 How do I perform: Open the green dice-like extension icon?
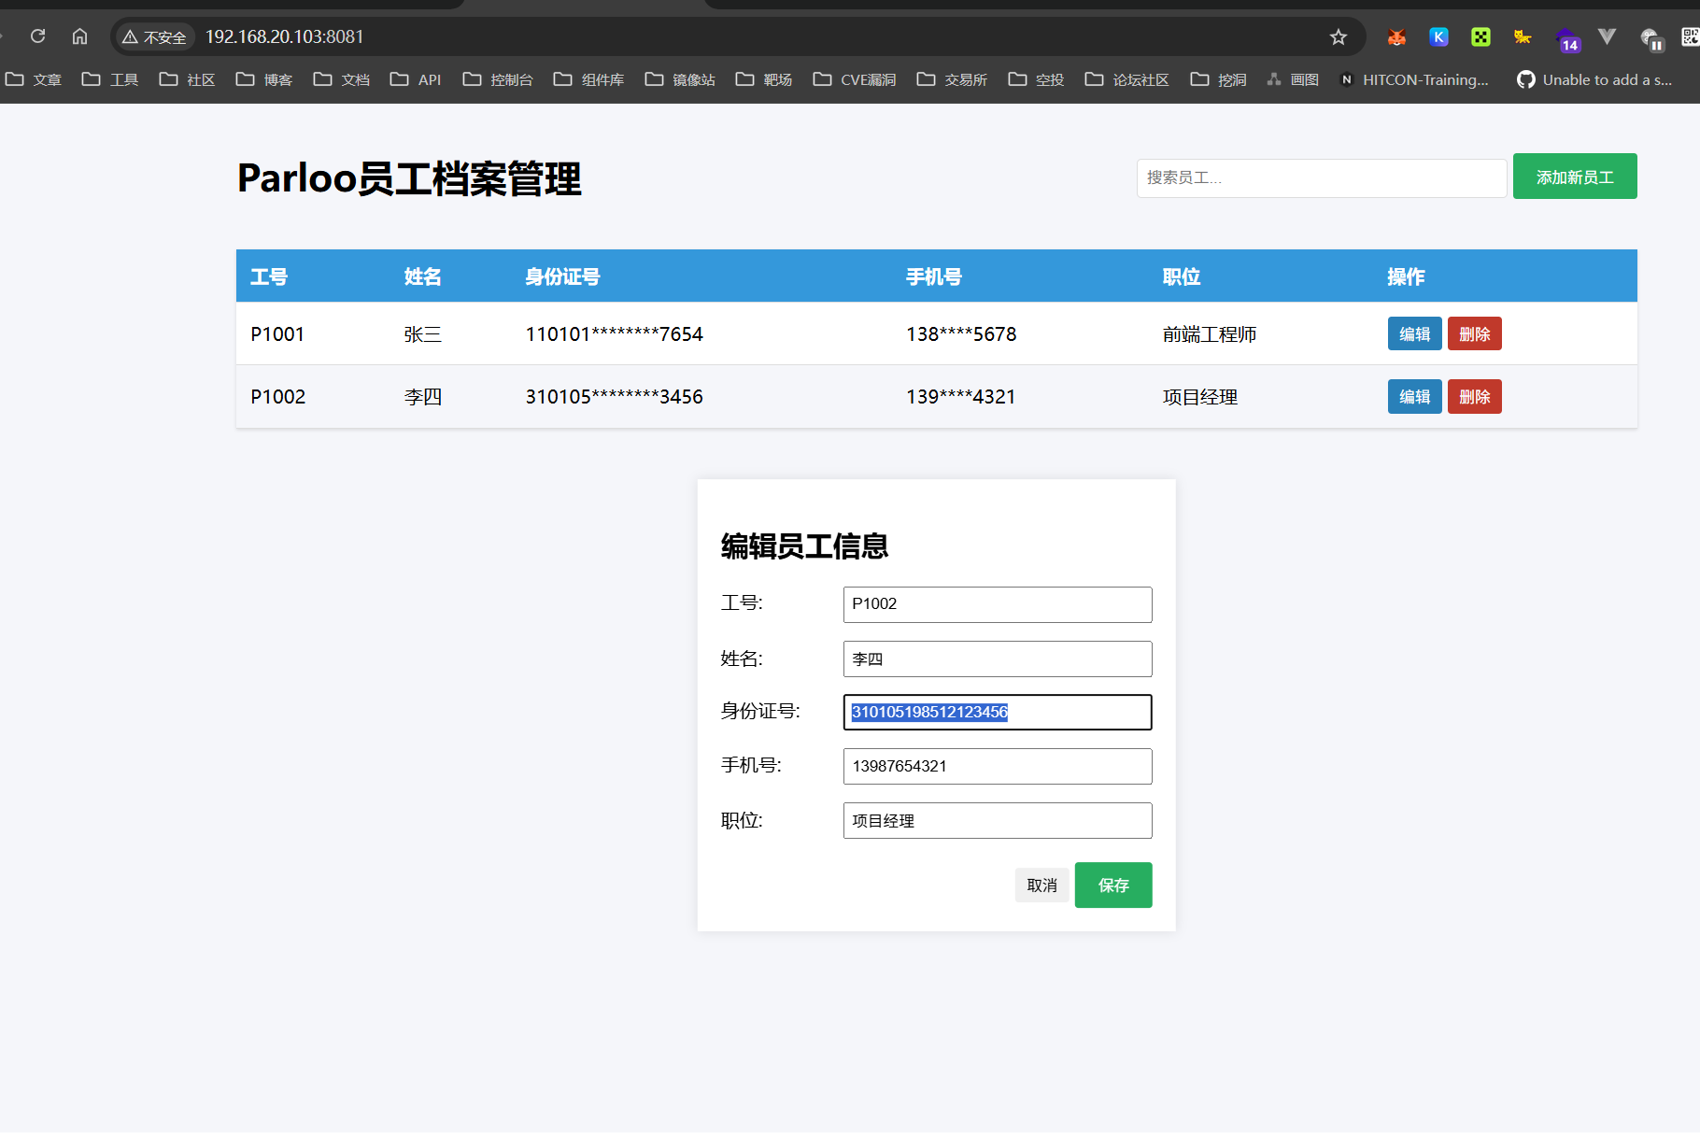point(1480,36)
